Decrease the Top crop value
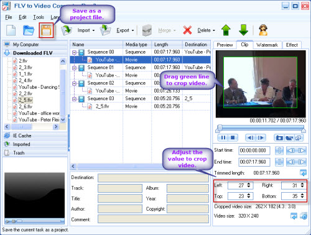311x235 pixels. click(249, 198)
